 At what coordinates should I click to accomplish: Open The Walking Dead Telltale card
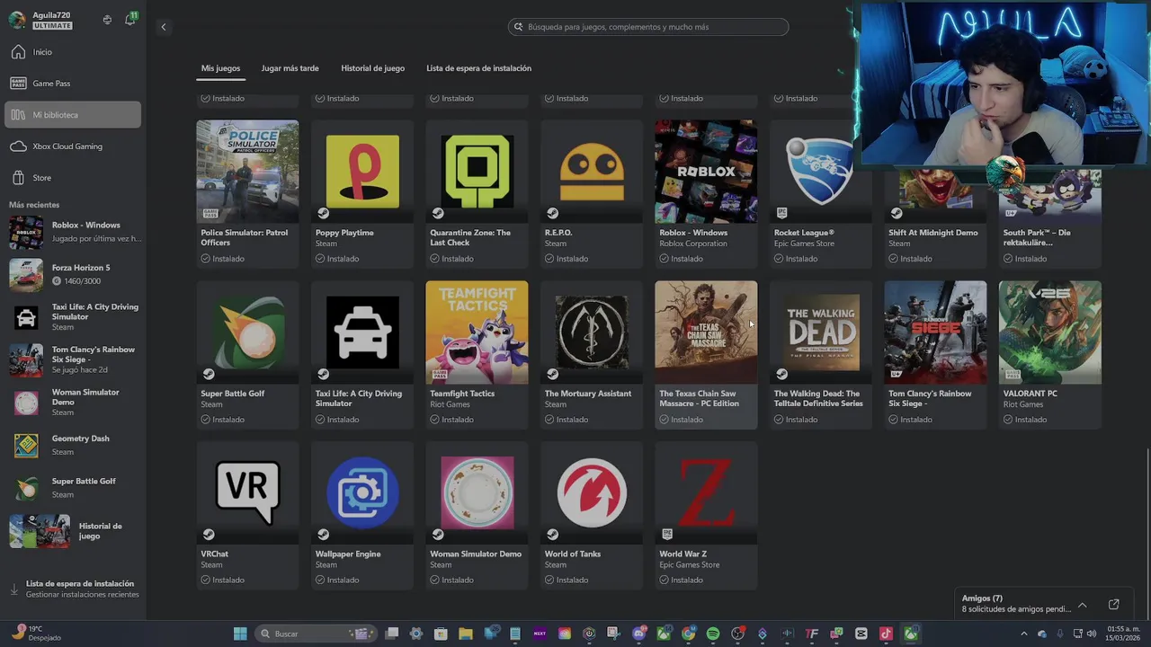[821, 354]
